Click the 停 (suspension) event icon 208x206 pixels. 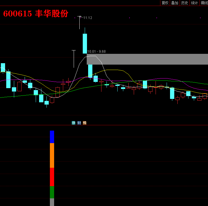point(74,123)
